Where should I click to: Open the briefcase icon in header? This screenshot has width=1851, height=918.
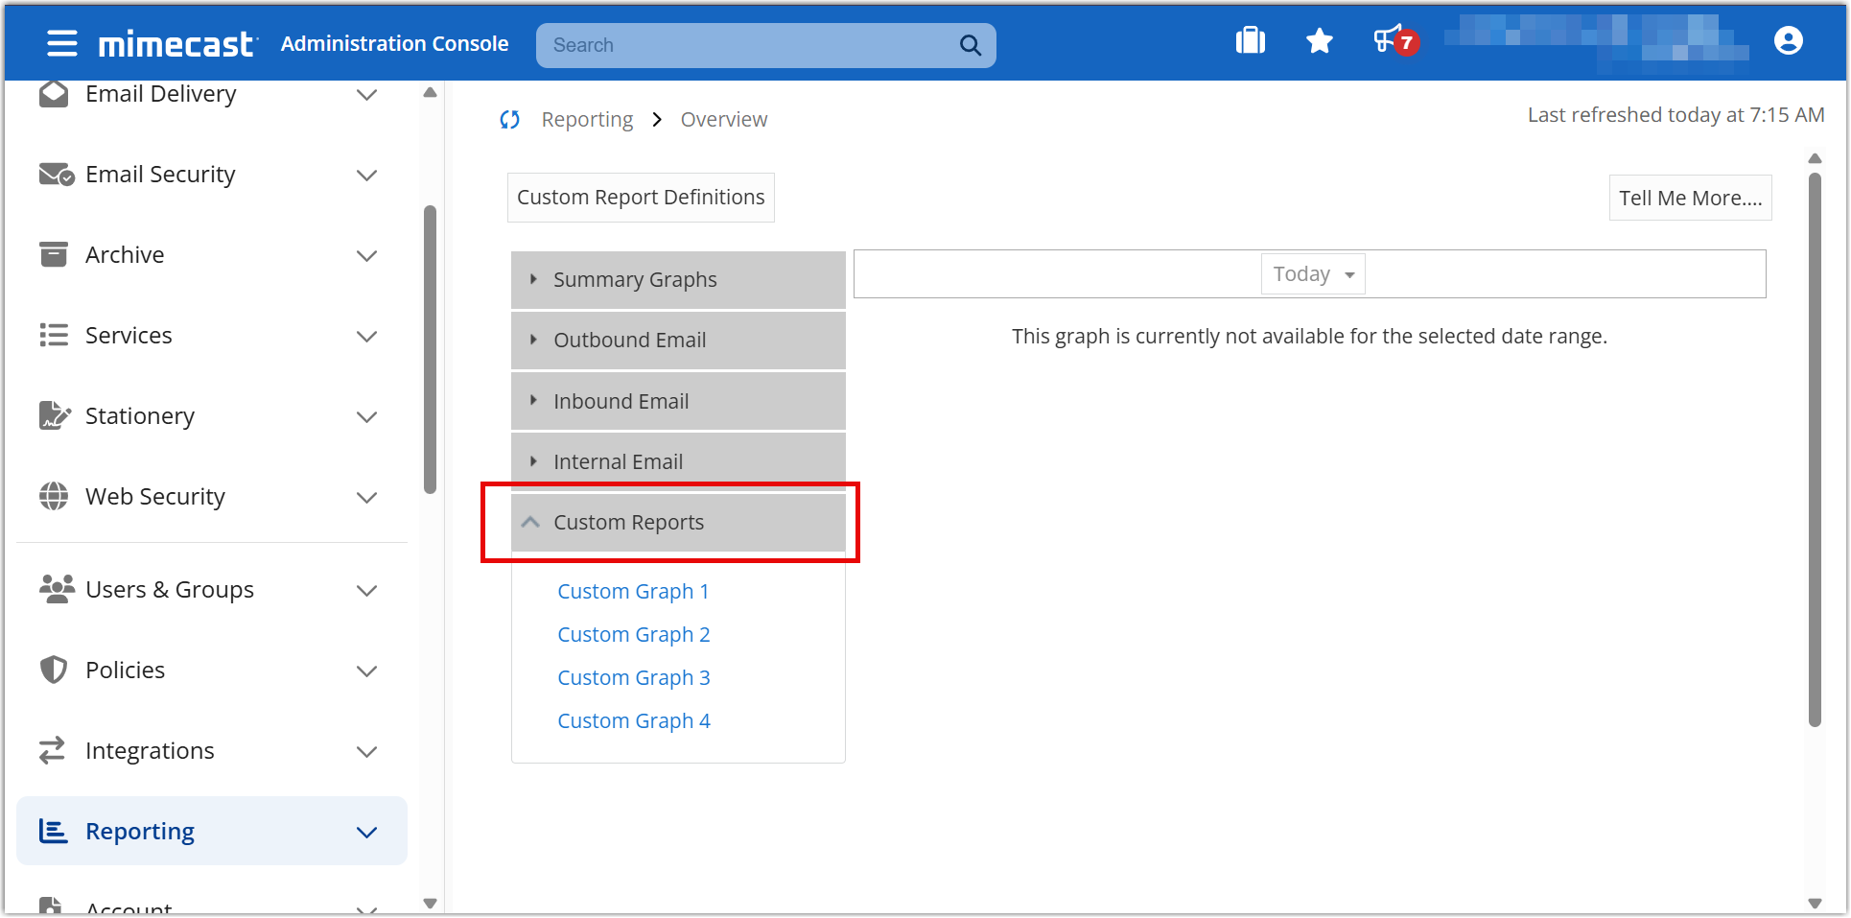click(1250, 41)
